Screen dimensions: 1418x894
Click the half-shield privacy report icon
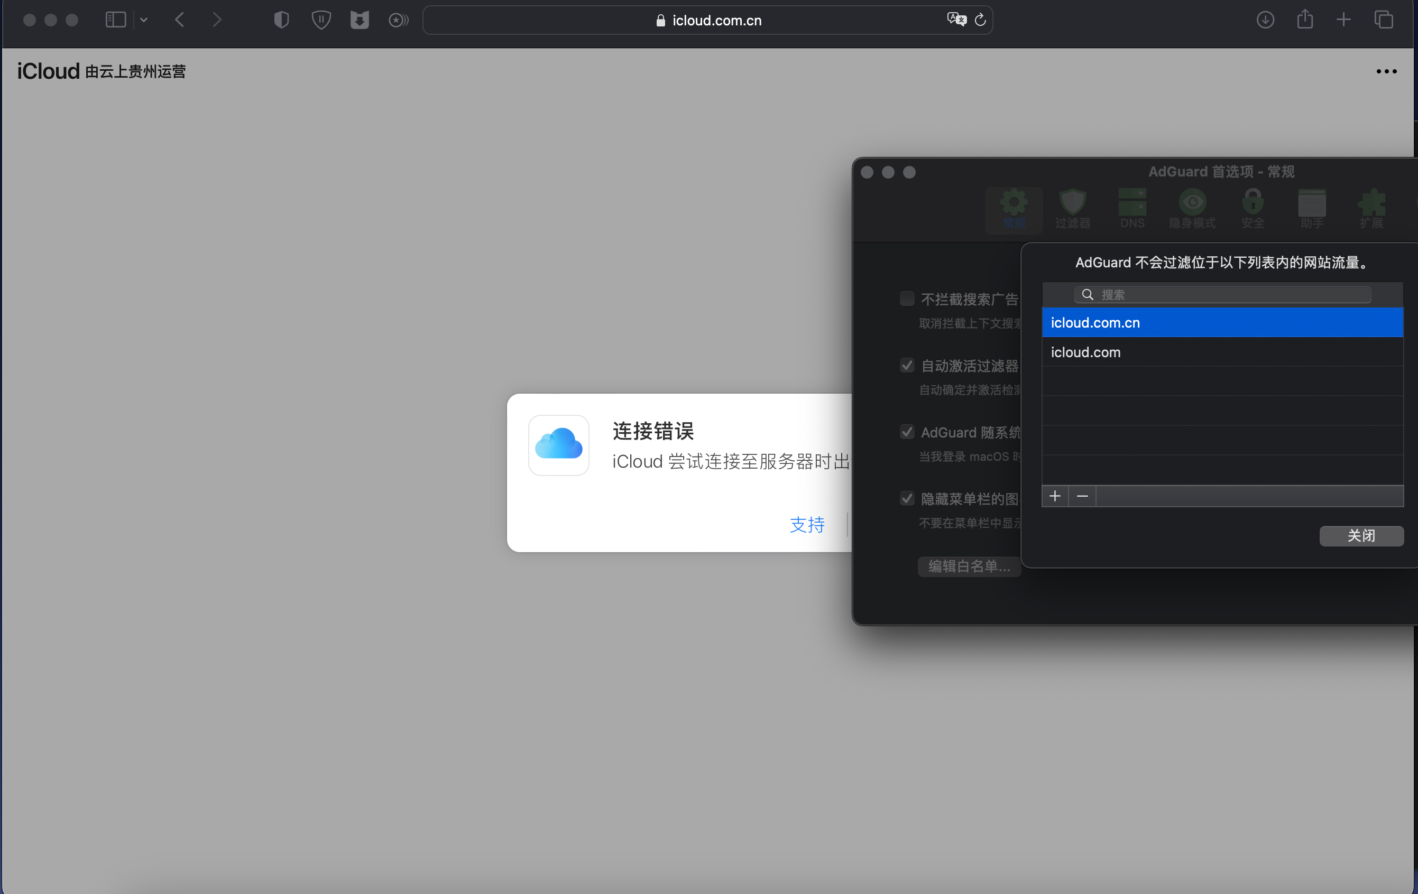pyautogui.click(x=281, y=20)
